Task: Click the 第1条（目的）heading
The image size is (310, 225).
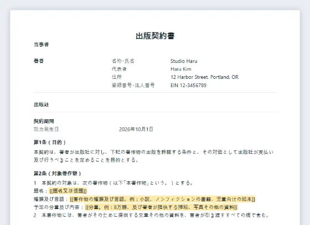Action: (50, 142)
